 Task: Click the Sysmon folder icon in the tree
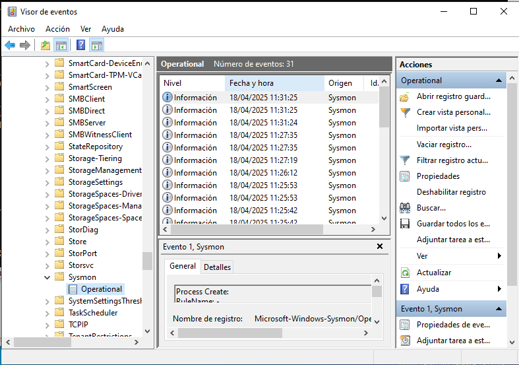pos(59,277)
